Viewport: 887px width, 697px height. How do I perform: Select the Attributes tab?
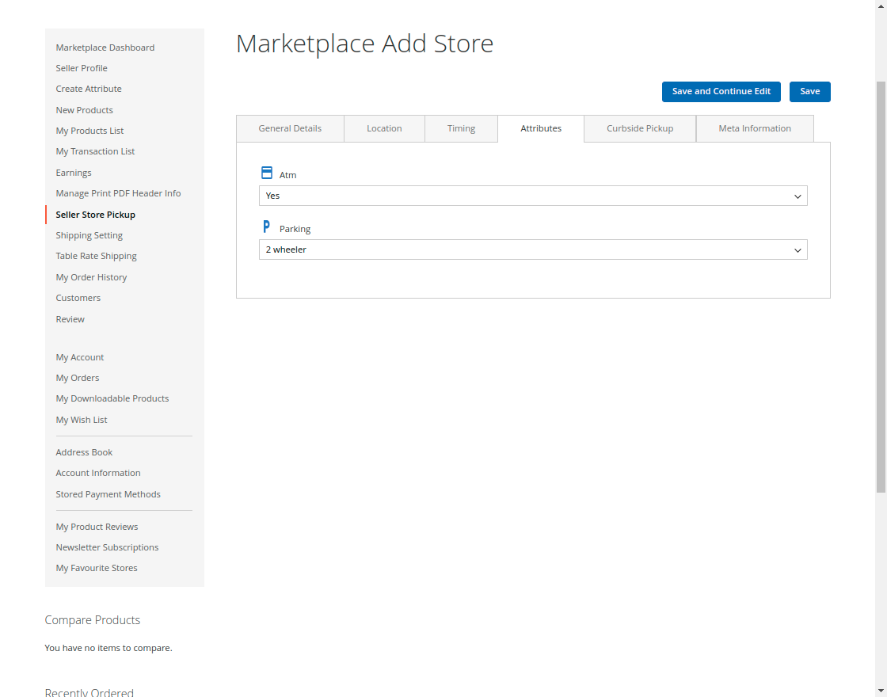click(541, 128)
